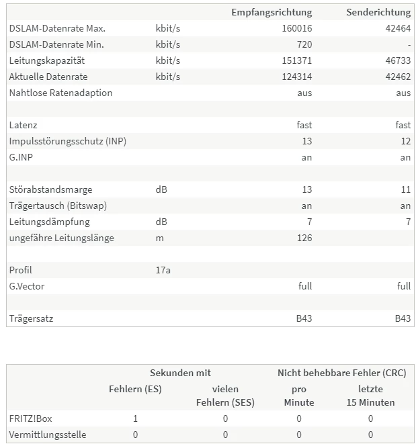The height and width of the screenshot is (448, 416).
Task: Select the 124314 current rate value
Action: point(296,77)
